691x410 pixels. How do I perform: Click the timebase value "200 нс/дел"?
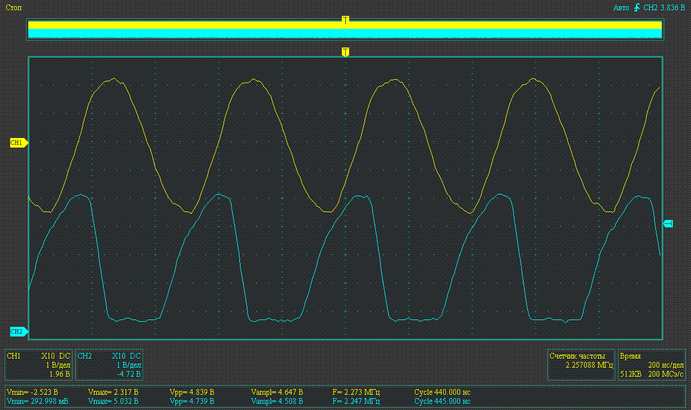[666, 365]
